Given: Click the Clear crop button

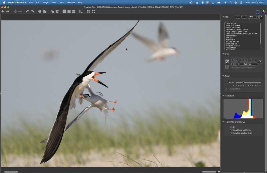Looking at the screenshot, I should [x=253, y=60].
